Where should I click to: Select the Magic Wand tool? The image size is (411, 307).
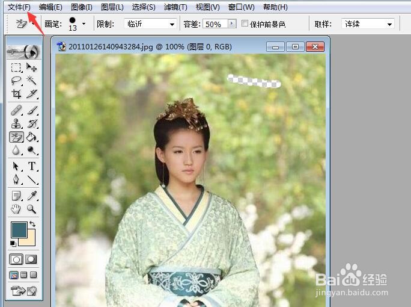[31, 80]
